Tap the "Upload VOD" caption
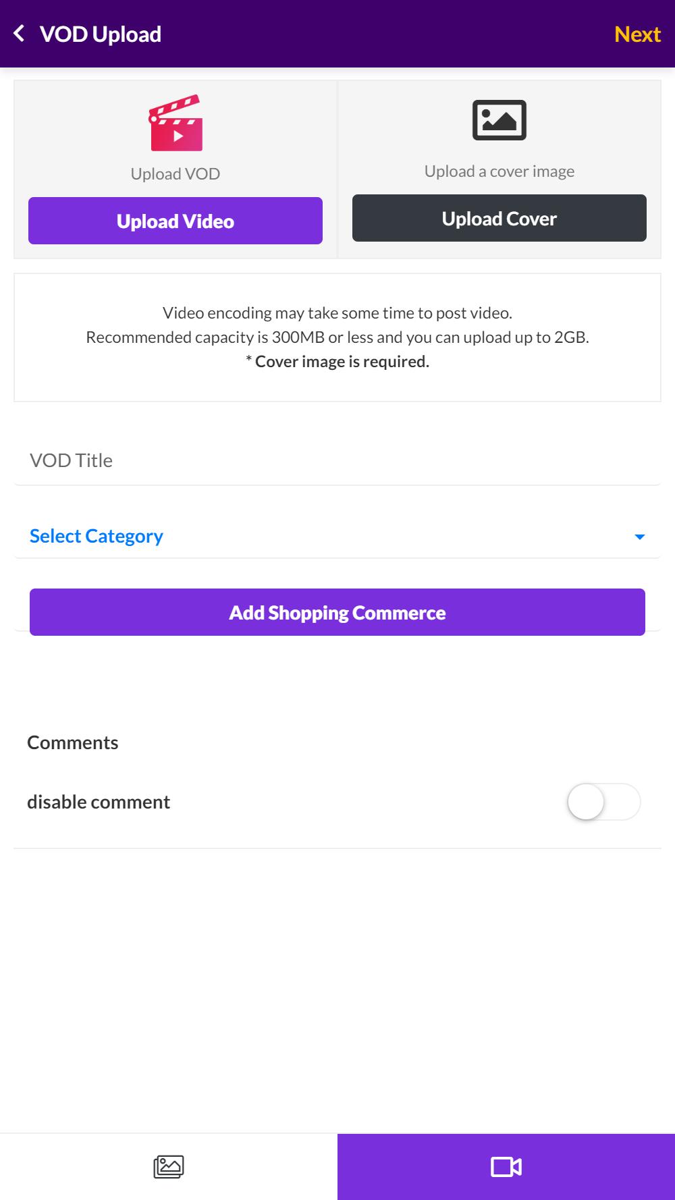 [x=175, y=174]
